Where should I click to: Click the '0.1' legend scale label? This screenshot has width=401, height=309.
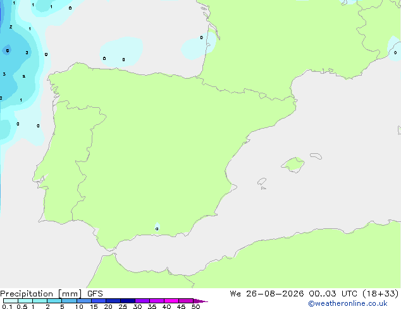tap(7, 306)
